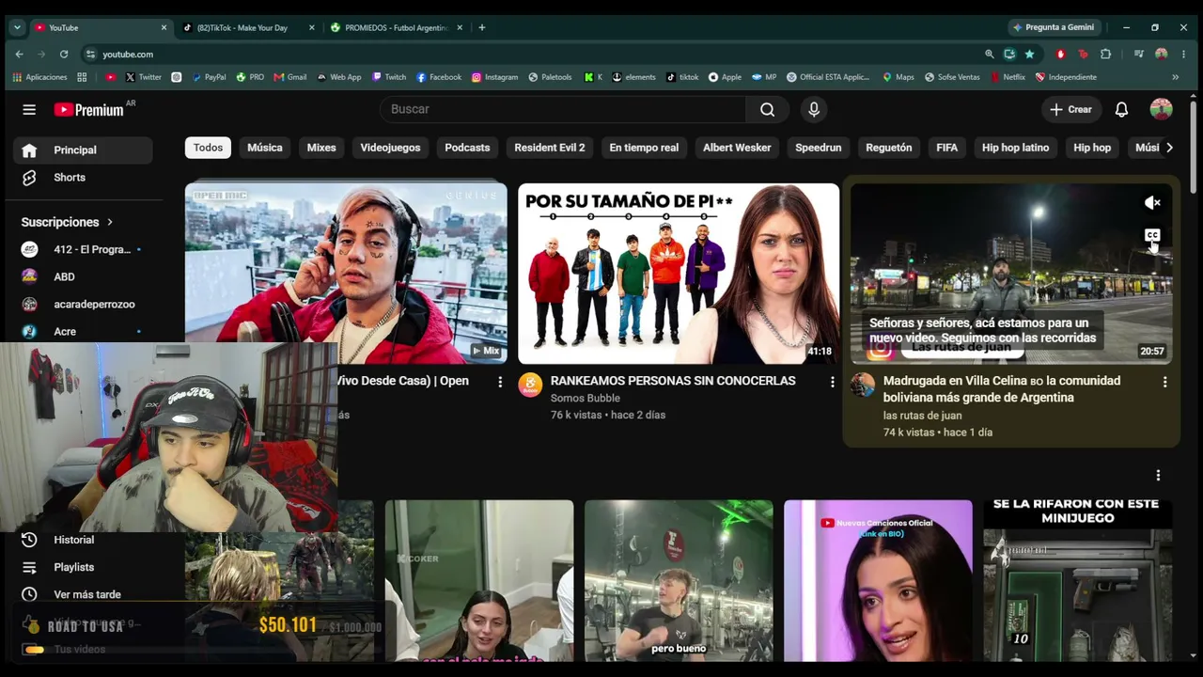Open Historial in the sidebar
This screenshot has width=1203, height=677.
click(73, 540)
